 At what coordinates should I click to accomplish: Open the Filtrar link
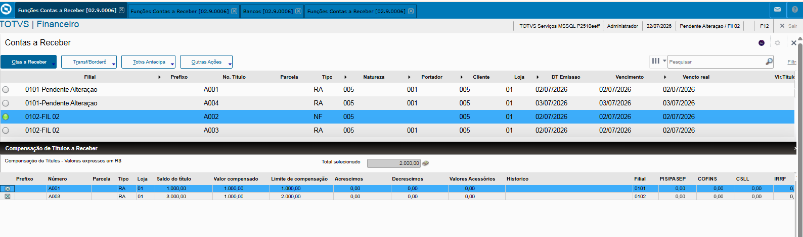coord(792,62)
